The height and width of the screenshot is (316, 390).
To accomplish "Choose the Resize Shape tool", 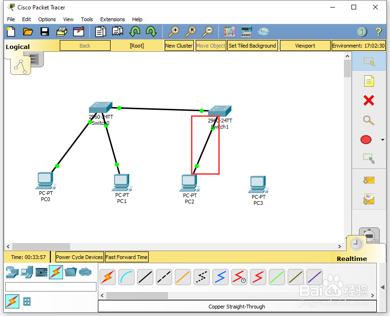I will pos(369,158).
